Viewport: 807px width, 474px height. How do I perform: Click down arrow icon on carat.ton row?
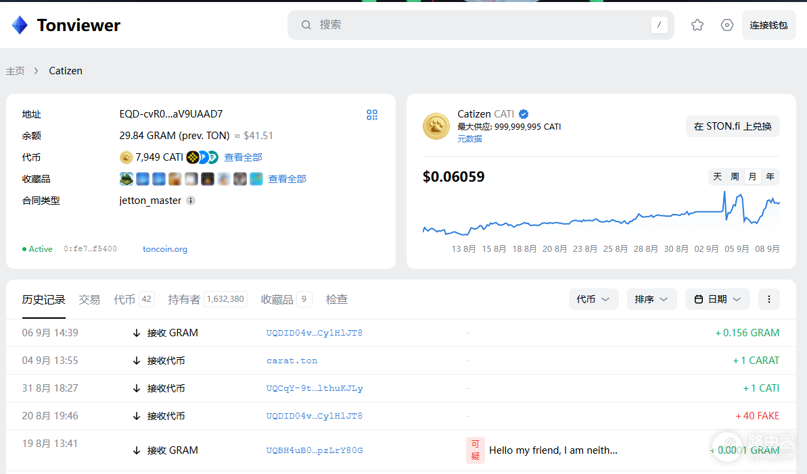click(137, 361)
